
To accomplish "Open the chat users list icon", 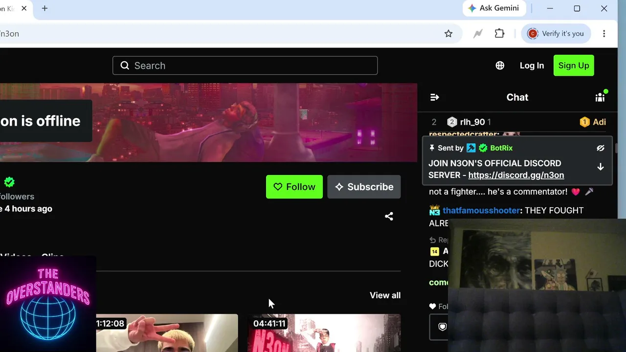I will click(x=600, y=97).
